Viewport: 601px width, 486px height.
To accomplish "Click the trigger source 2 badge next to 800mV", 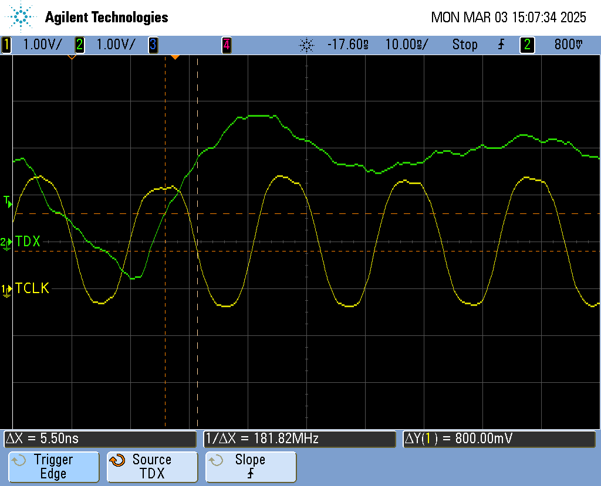I will coord(527,45).
